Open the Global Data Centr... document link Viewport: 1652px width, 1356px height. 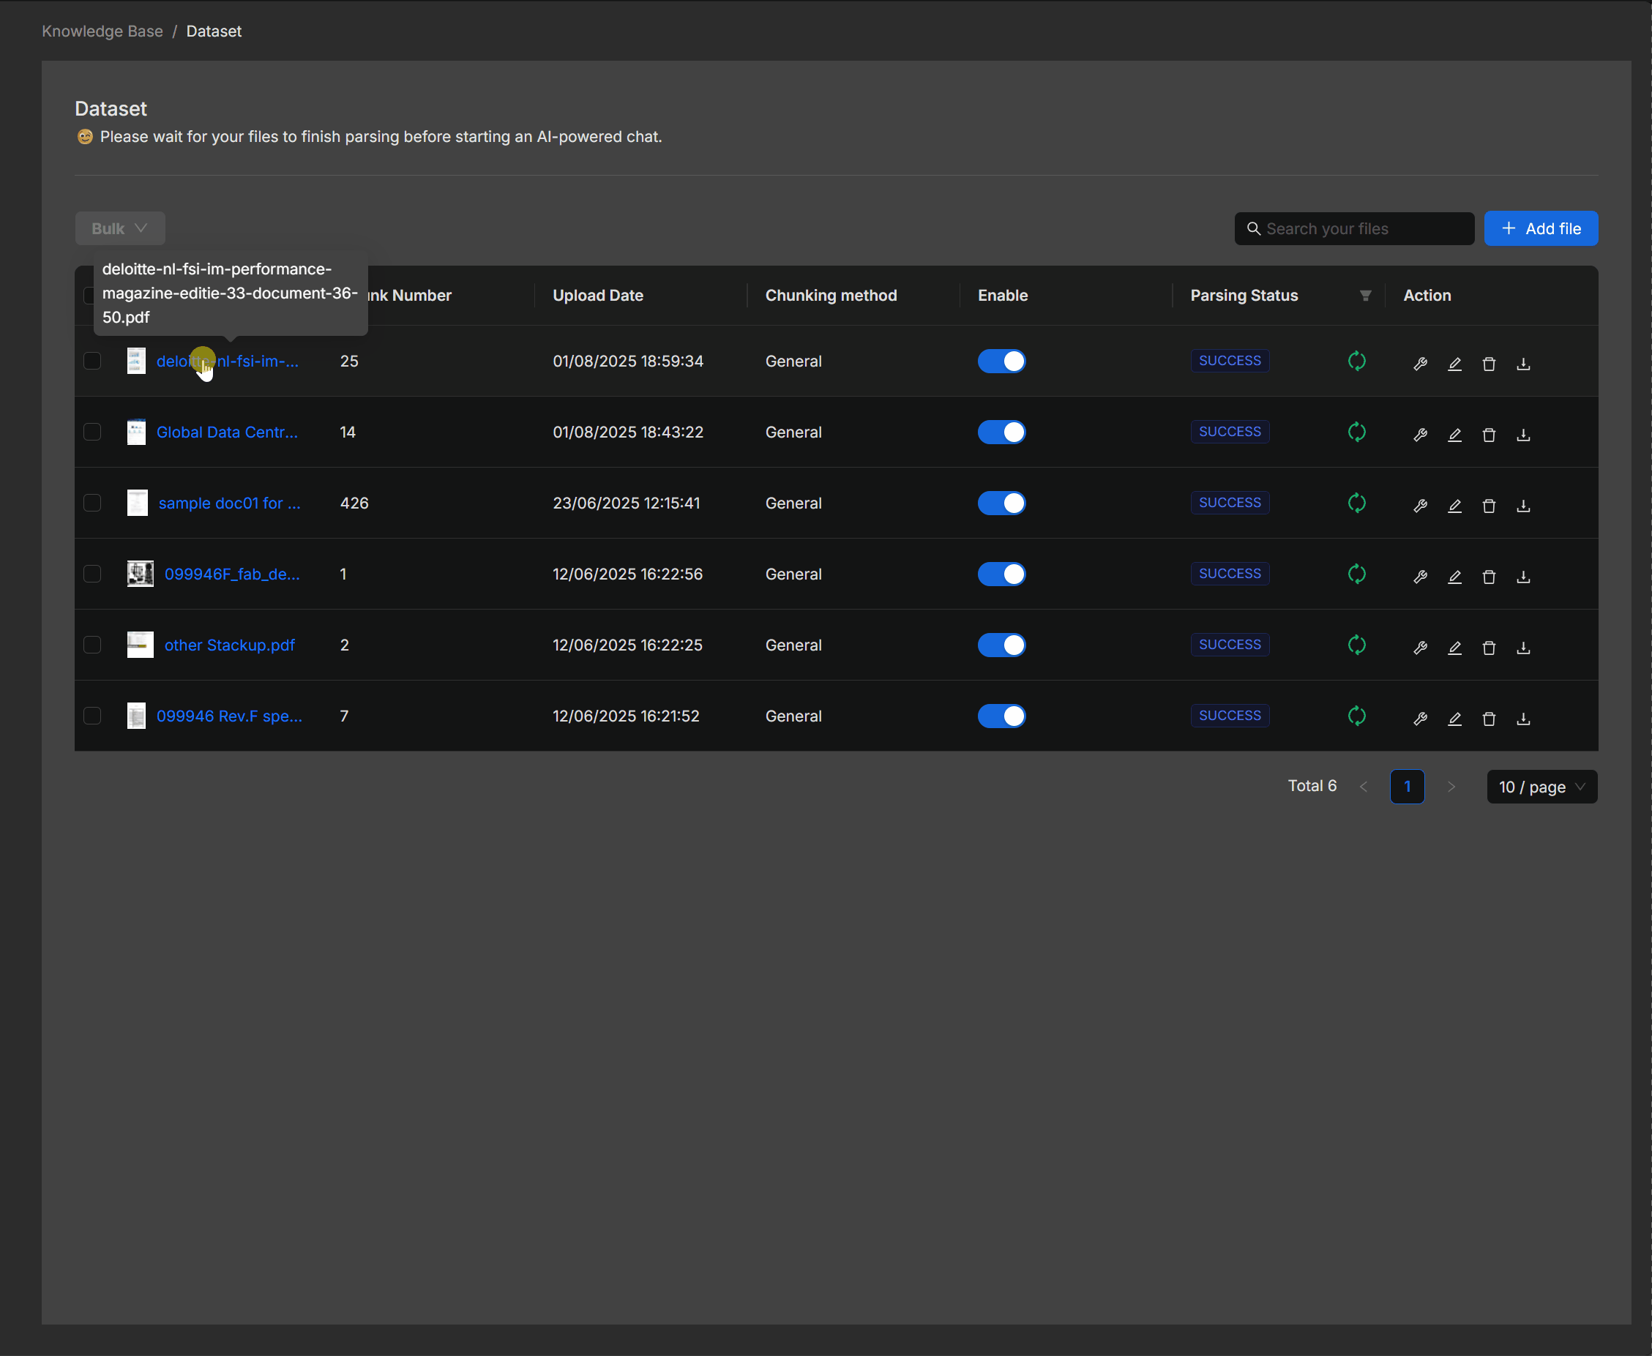point(226,432)
